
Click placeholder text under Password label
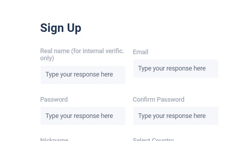tap(79, 116)
